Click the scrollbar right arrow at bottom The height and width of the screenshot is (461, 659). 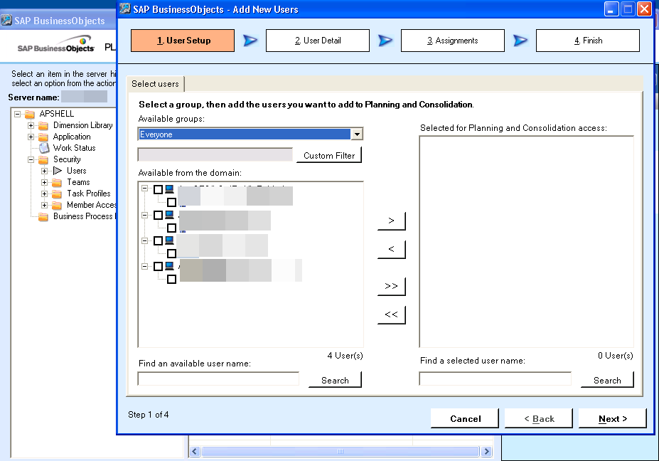486,451
